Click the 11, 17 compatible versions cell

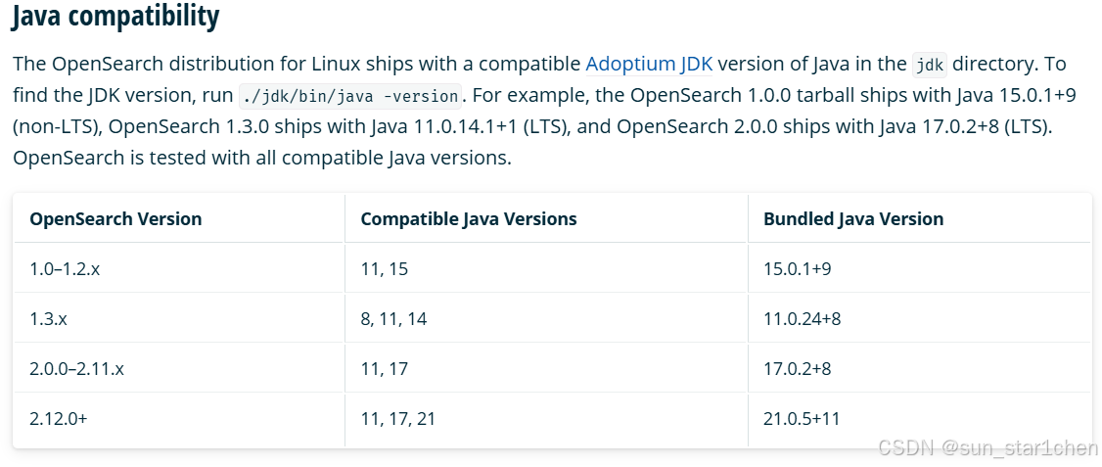pyautogui.click(x=385, y=369)
